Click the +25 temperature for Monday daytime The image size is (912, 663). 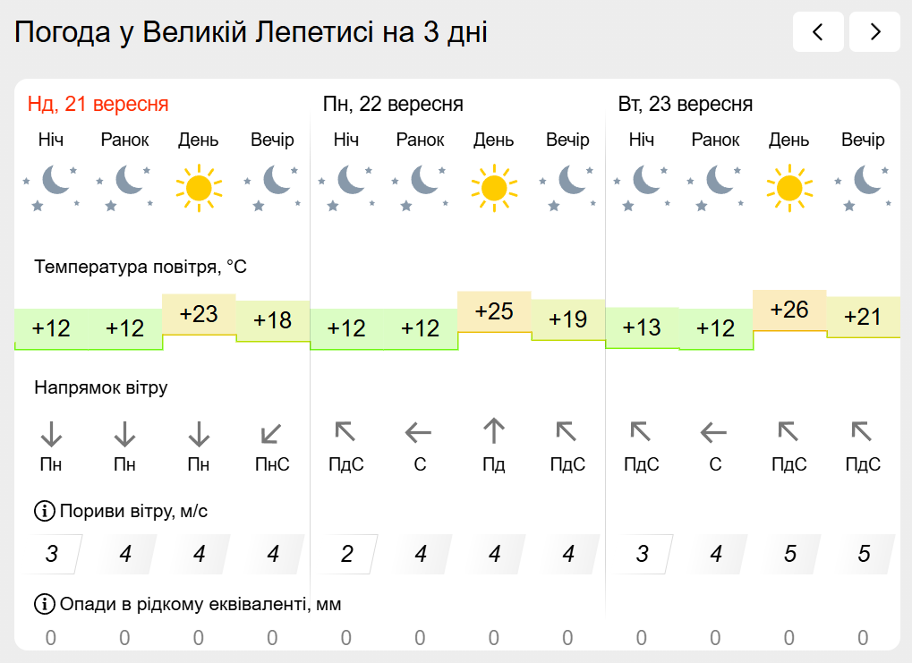coord(494,311)
